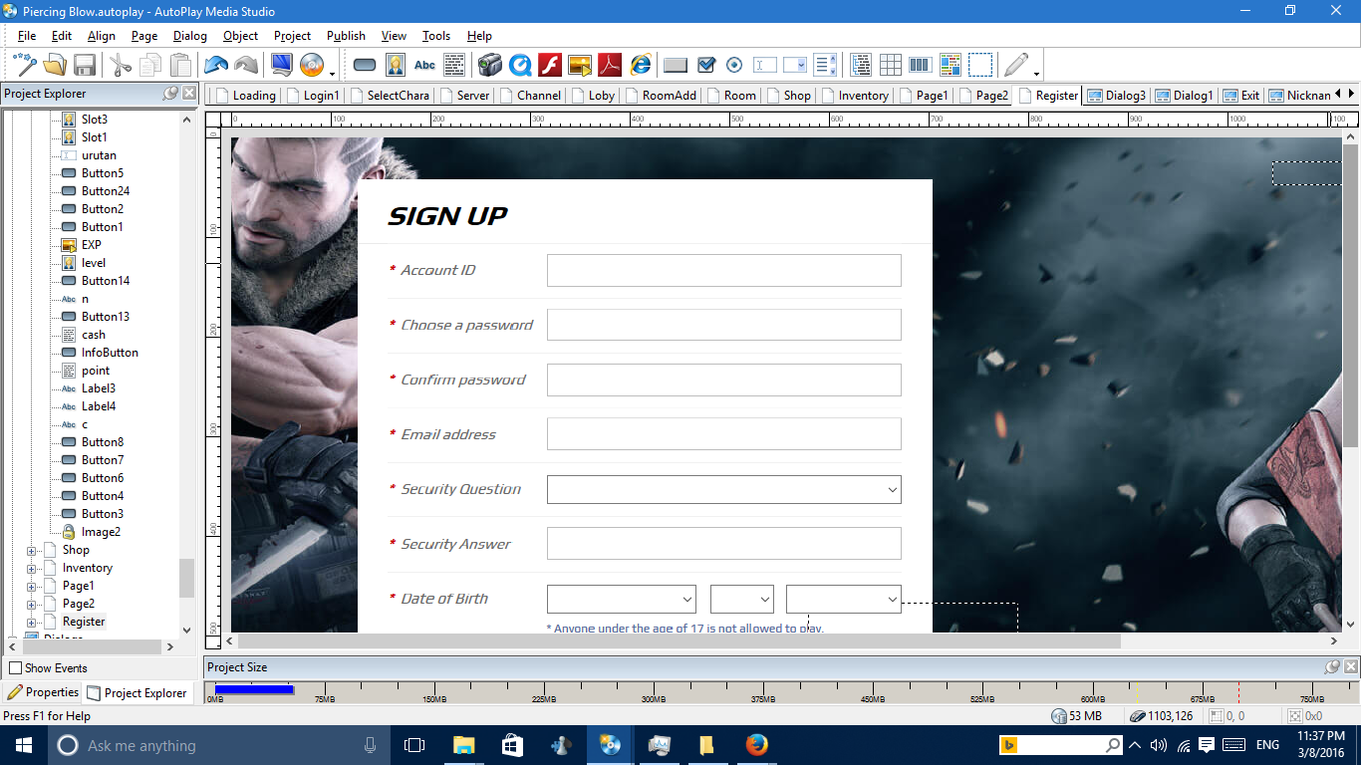Insert a new Button object
This screenshot has height=765, width=1361.
point(365,66)
